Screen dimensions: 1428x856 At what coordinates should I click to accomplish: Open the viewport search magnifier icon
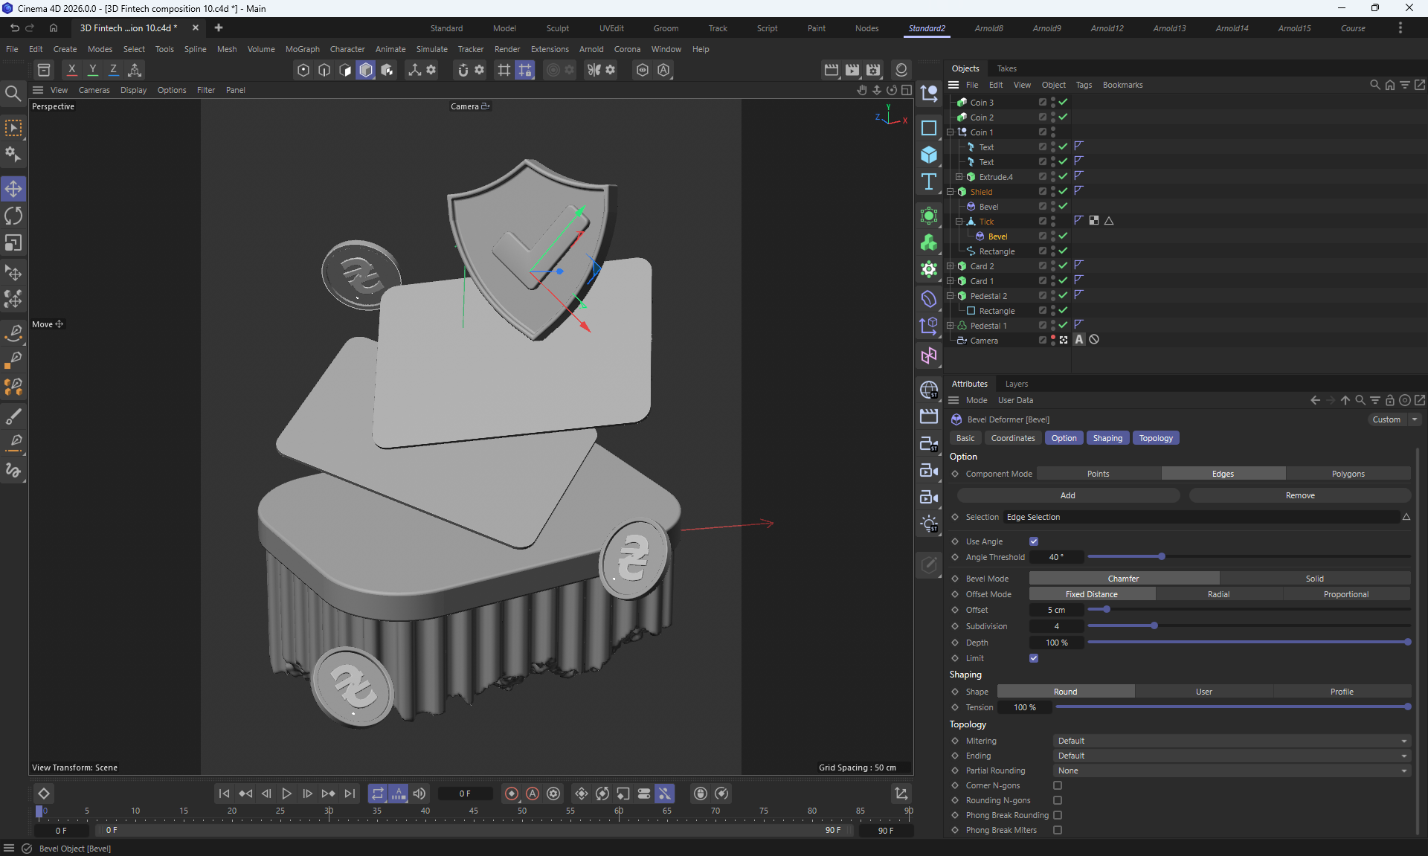[13, 94]
